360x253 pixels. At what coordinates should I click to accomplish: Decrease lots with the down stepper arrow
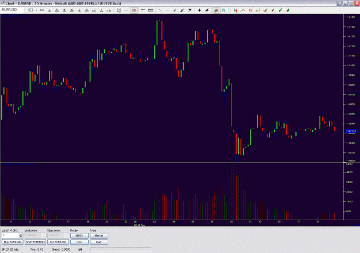(x=21, y=237)
